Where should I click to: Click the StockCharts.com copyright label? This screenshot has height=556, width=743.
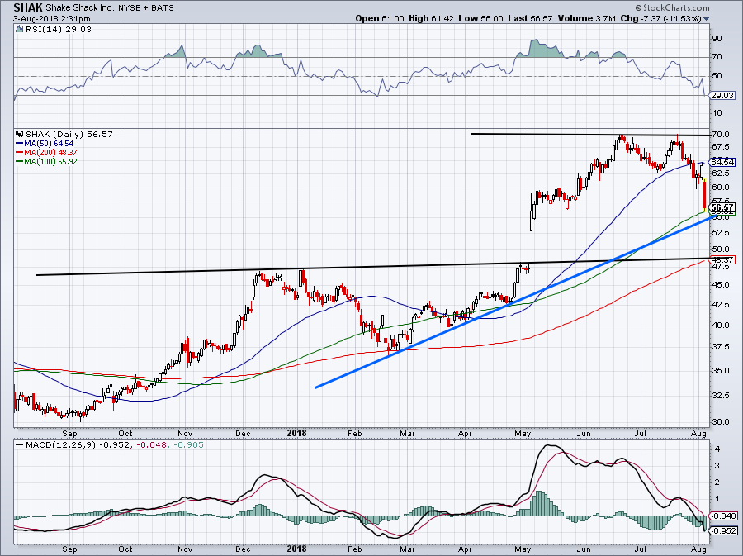click(672, 7)
